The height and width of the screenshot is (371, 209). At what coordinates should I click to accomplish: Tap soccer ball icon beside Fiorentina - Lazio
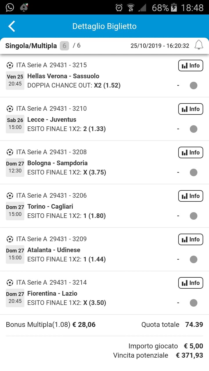pyautogui.click(x=10, y=283)
